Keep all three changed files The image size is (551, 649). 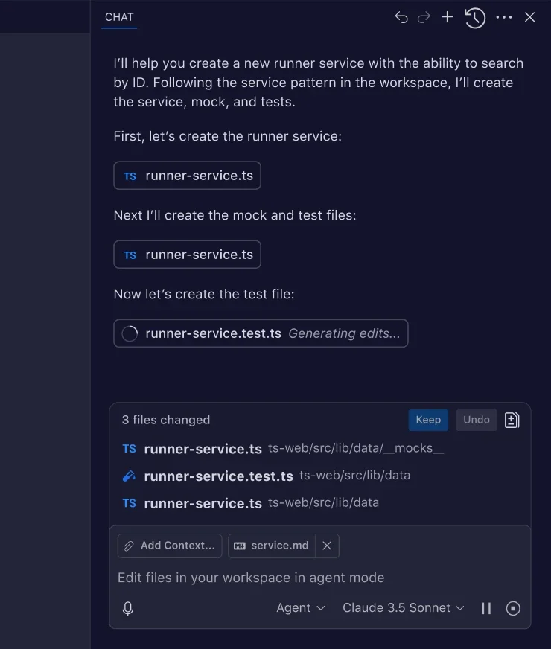coord(428,420)
